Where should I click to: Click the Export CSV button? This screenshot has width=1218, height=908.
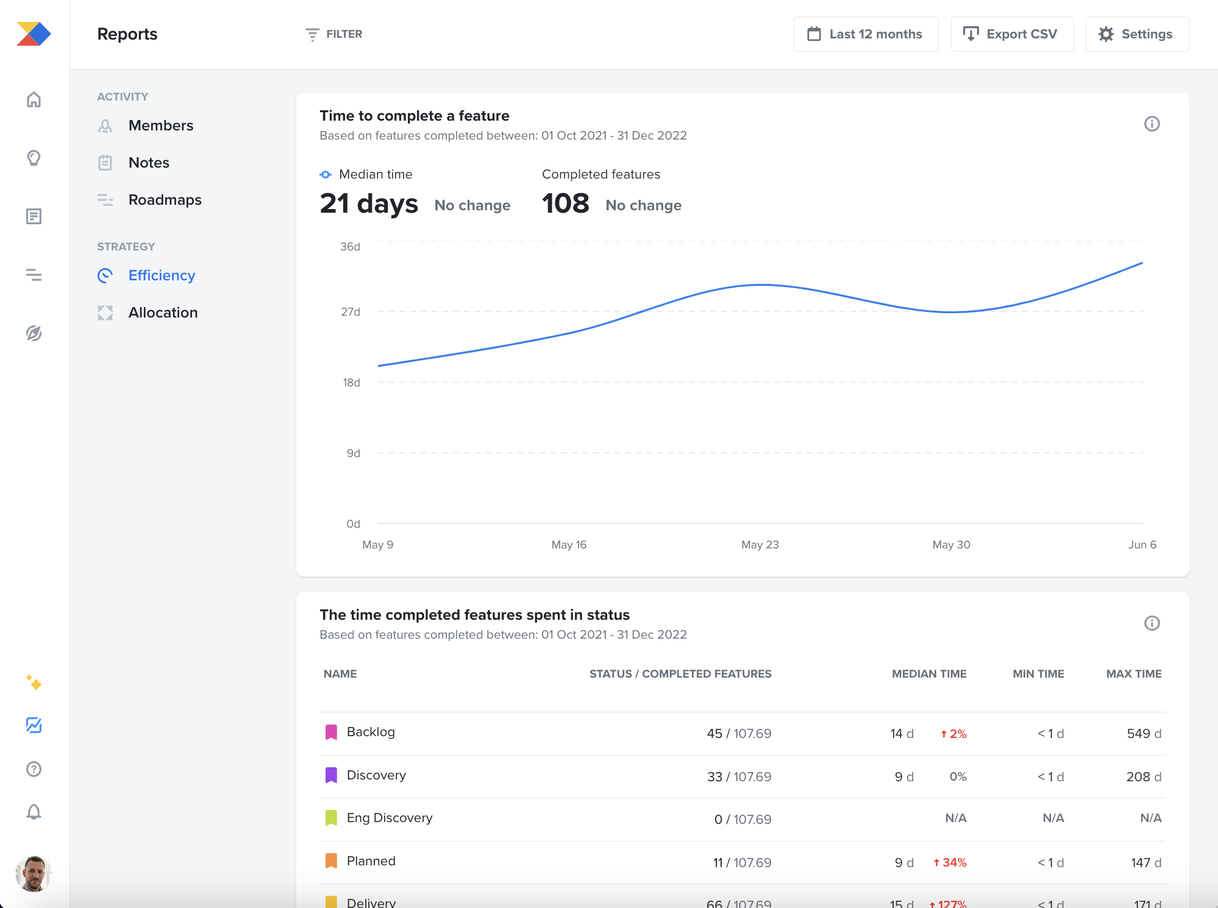[x=1012, y=34]
